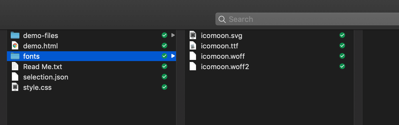The image size is (399, 125).
Task: Click the sync status badge for icomoon.woff2
Action: [x=342, y=67]
